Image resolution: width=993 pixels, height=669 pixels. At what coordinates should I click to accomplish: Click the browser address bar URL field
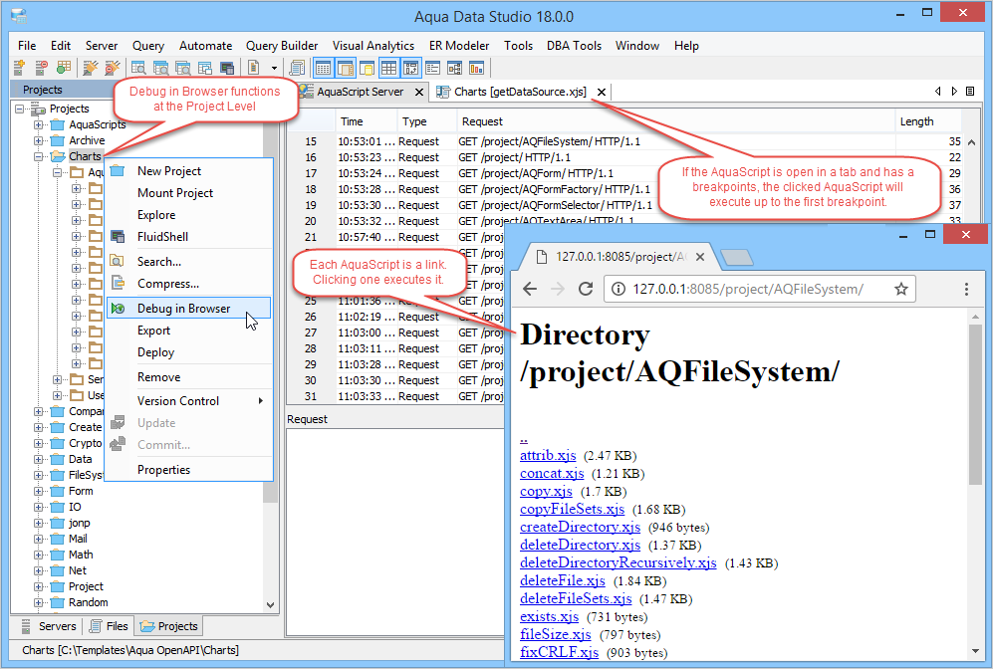pos(760,290)
